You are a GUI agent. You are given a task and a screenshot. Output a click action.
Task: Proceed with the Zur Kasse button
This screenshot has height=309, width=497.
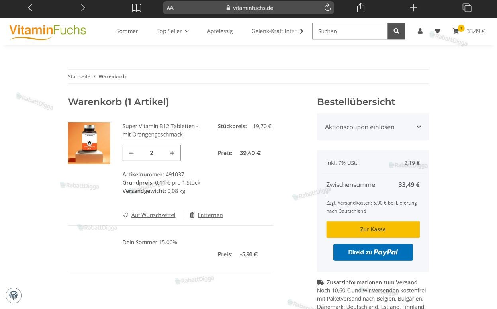point(373,229)
